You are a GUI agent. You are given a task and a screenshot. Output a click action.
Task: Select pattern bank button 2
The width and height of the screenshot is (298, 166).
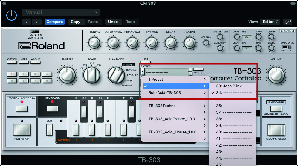click(23, 74)
